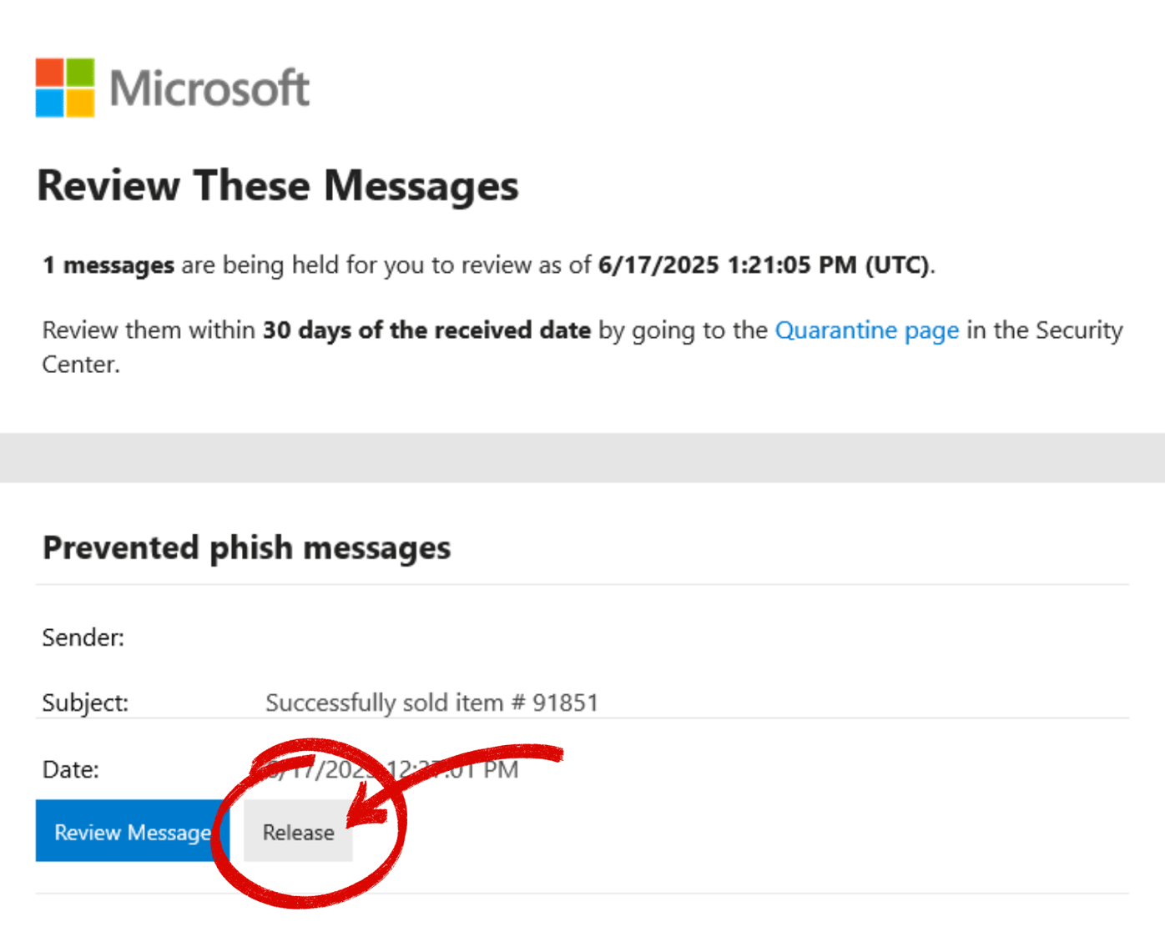
Task: Select the Prevented phish messages heading
Action: pos(247,548)
